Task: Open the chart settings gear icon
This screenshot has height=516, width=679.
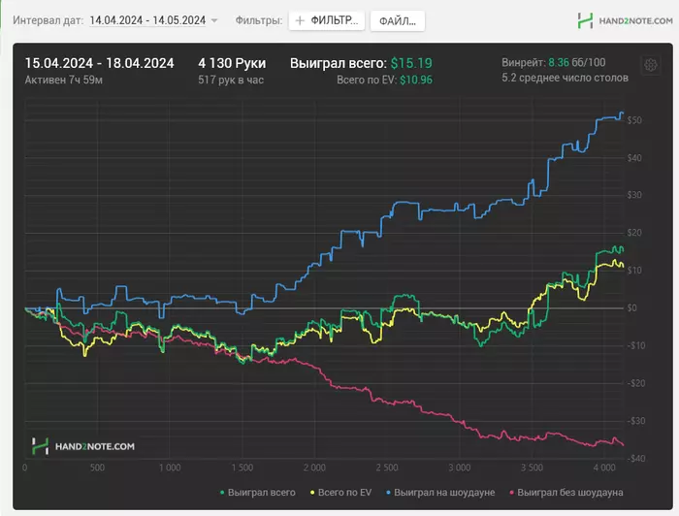Action: point(650,65)
